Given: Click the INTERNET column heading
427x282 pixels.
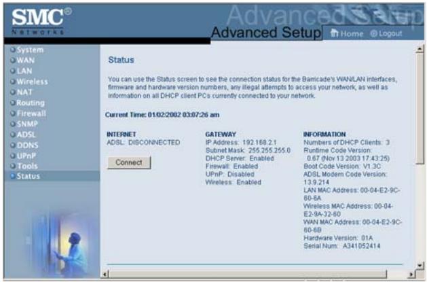Looking at the screenshot, I should pyautogui.click(x=122, y=135).
